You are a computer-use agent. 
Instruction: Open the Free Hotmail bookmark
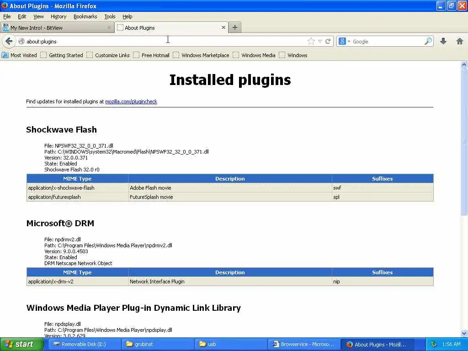[x=152, y=55]
